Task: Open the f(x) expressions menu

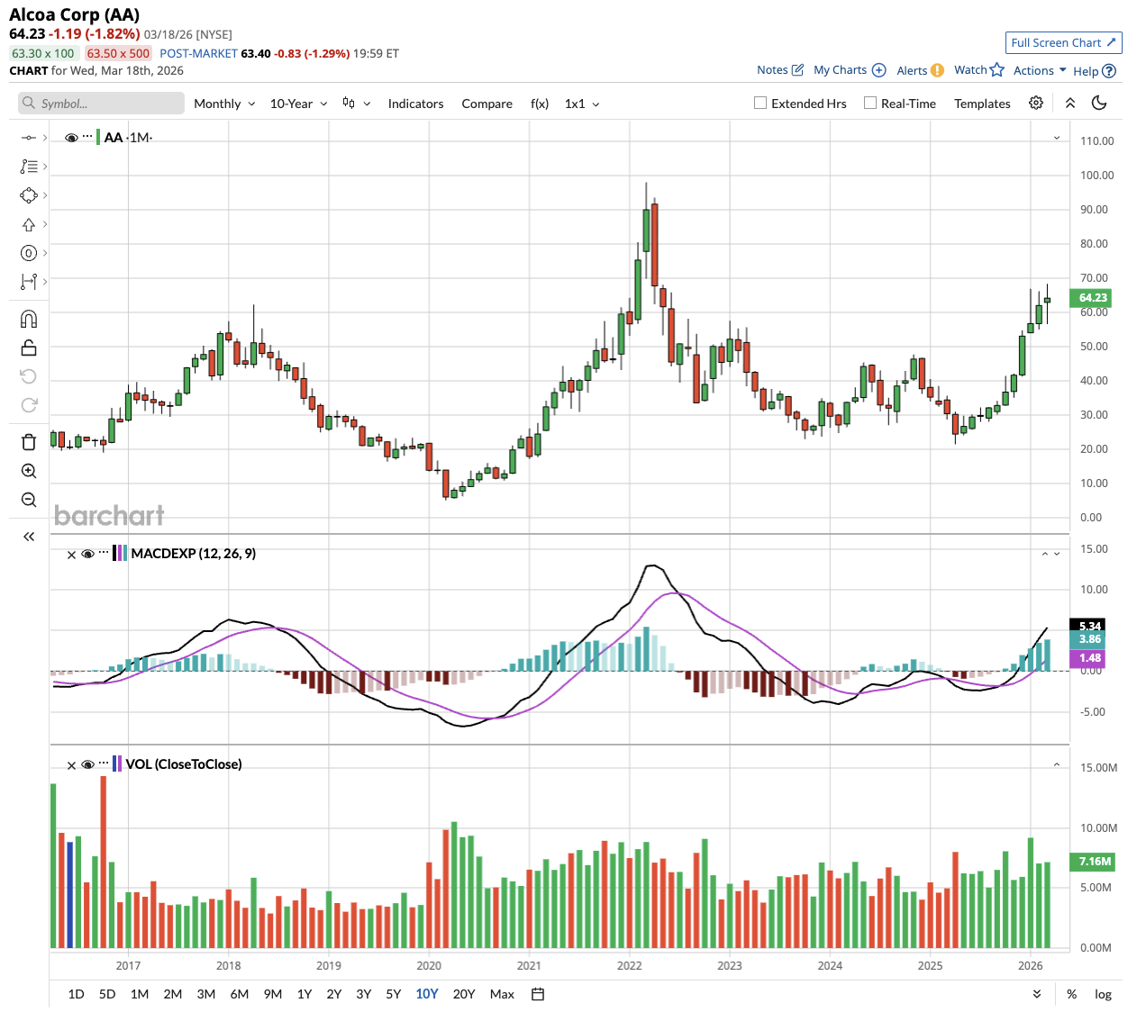Action: point(540,104)
